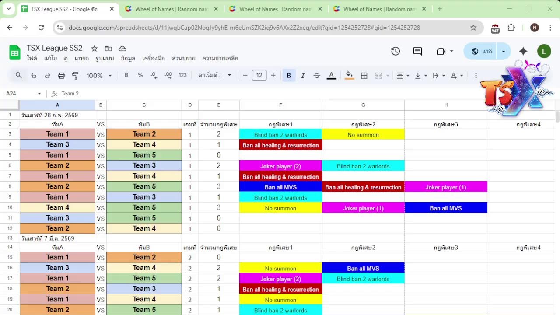Click the font size field
This screenshot has width=560, height=315.
[259, 76]
